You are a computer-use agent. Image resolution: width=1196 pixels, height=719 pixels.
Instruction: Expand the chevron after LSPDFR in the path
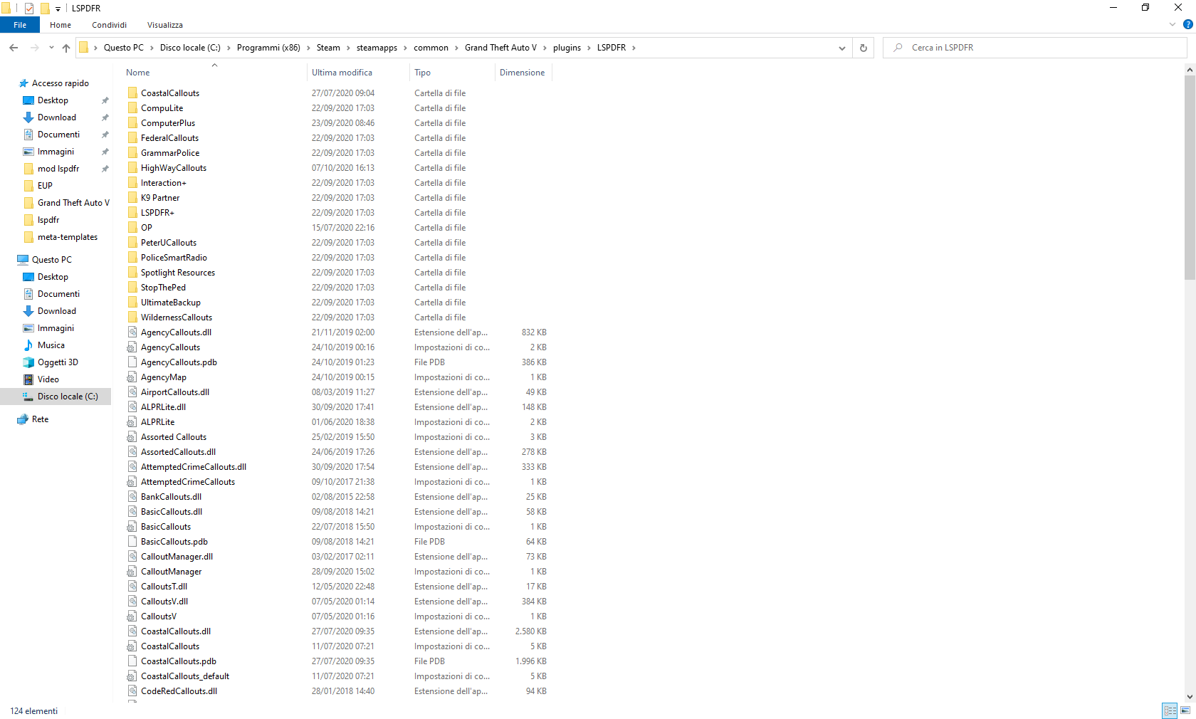634,48
